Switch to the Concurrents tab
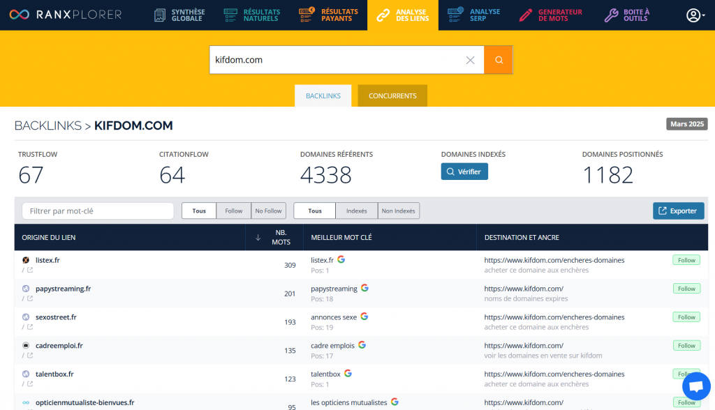 392,96
